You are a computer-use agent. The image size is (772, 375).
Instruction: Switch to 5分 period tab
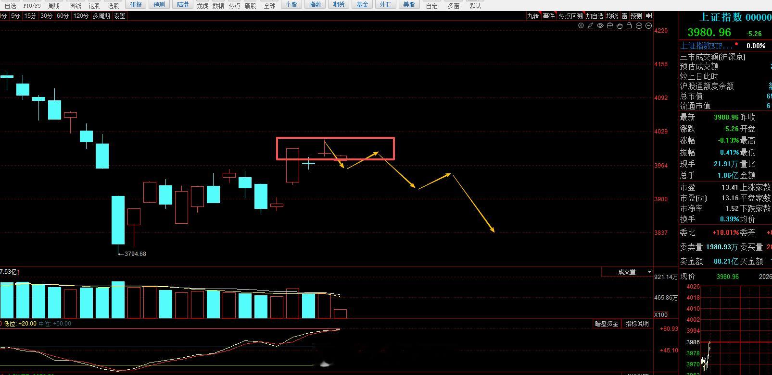[x=15, y=16]
